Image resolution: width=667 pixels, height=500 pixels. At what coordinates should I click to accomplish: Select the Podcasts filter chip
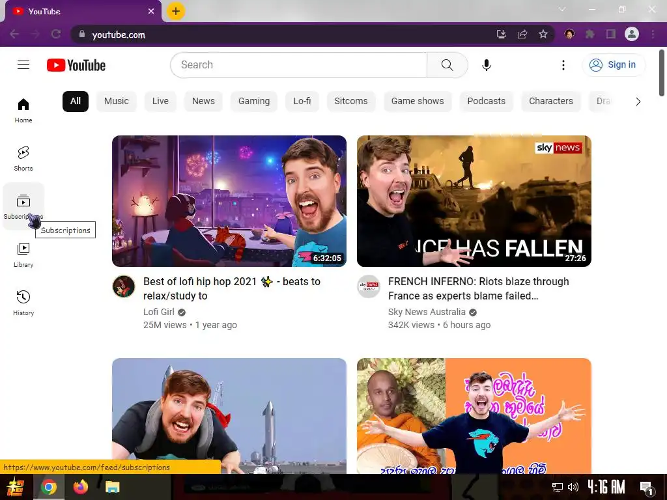[486, 101]
